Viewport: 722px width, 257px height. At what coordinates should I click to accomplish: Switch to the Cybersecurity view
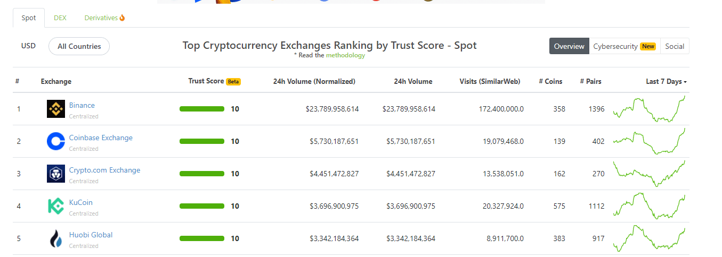tap(615, 46)
